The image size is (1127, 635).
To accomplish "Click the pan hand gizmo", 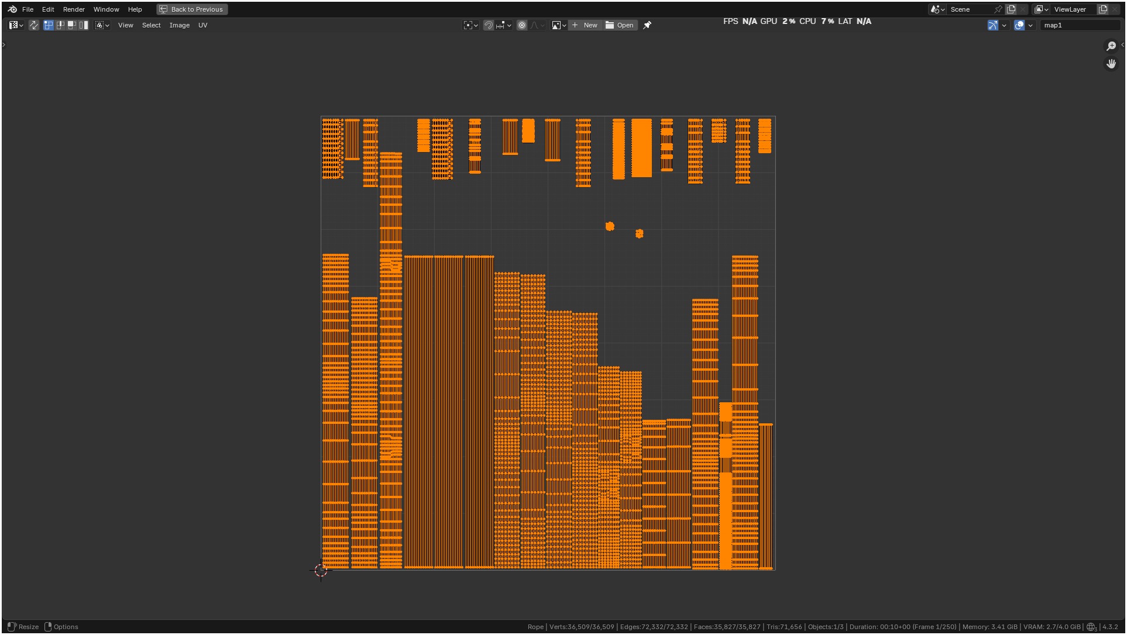I will pyautogui.click(x=1111, y=64).
